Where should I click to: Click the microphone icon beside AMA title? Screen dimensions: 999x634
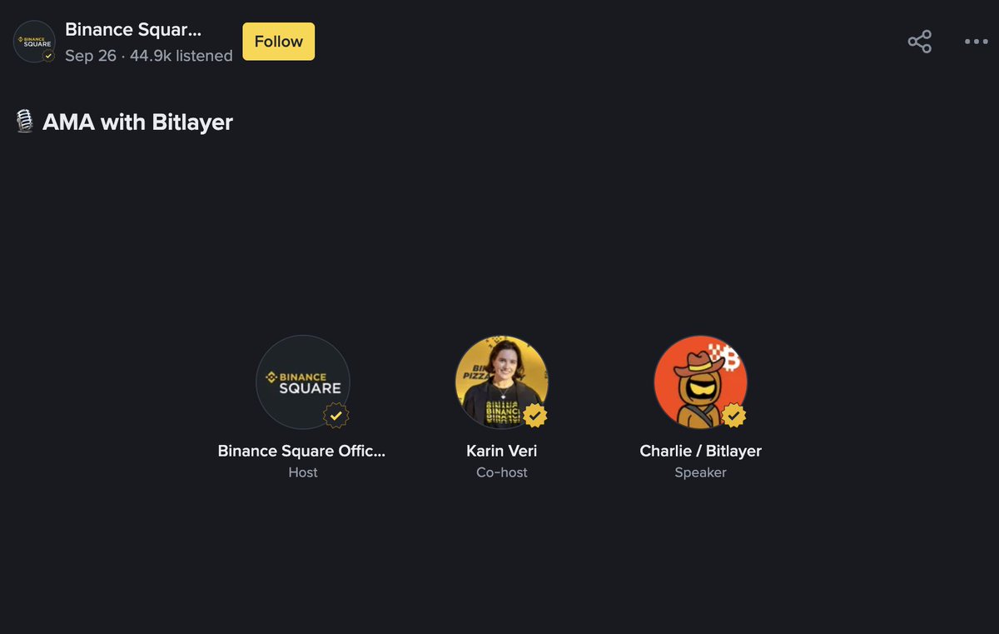coord(24,122)
